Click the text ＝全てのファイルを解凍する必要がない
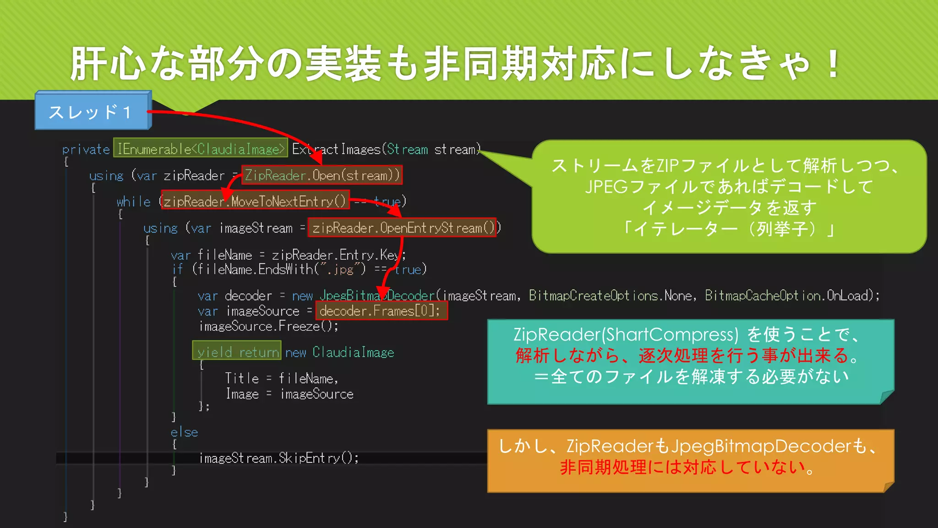 pos(692,377)
